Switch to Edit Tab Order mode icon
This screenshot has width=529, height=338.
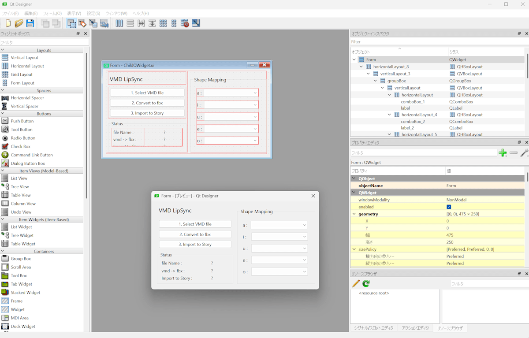[104, 23]
